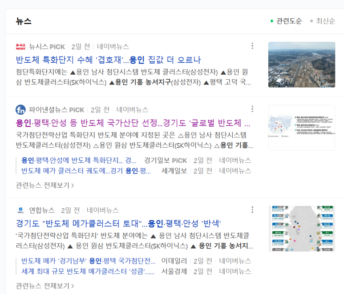Open headline 경기도 "반도체 메가클러스터 토대"

click(118, 223)
